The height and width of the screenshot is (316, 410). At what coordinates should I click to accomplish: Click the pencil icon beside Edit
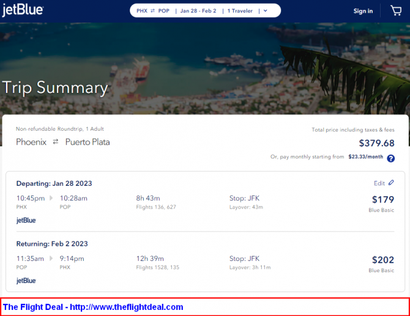(x=391, y=183)
